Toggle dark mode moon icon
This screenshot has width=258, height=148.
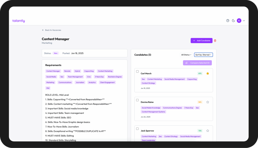(233, 21)
